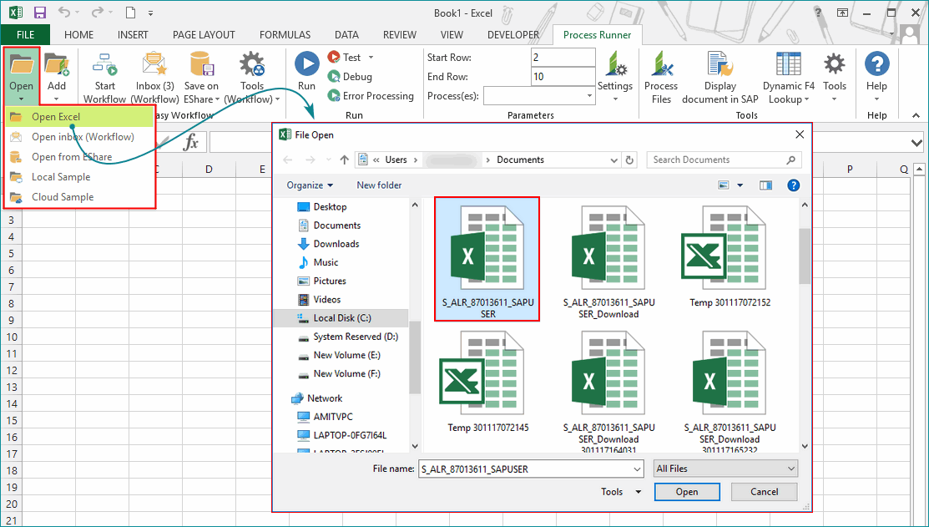Screen dimensions: 929x527
Task: Click the blue Run play icon
Action: [307, 64]
